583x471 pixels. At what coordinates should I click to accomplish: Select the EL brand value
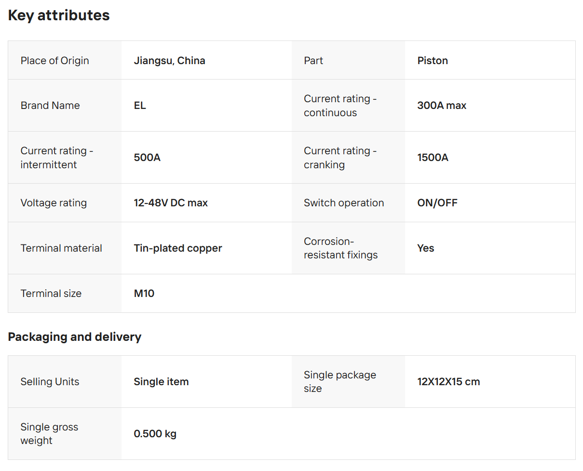(140, 106)
